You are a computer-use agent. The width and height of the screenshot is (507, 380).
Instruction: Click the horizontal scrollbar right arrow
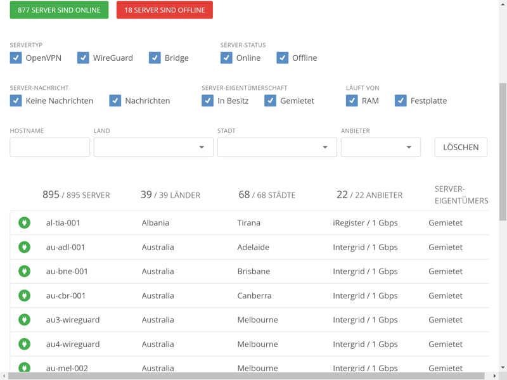click(494, 376)
